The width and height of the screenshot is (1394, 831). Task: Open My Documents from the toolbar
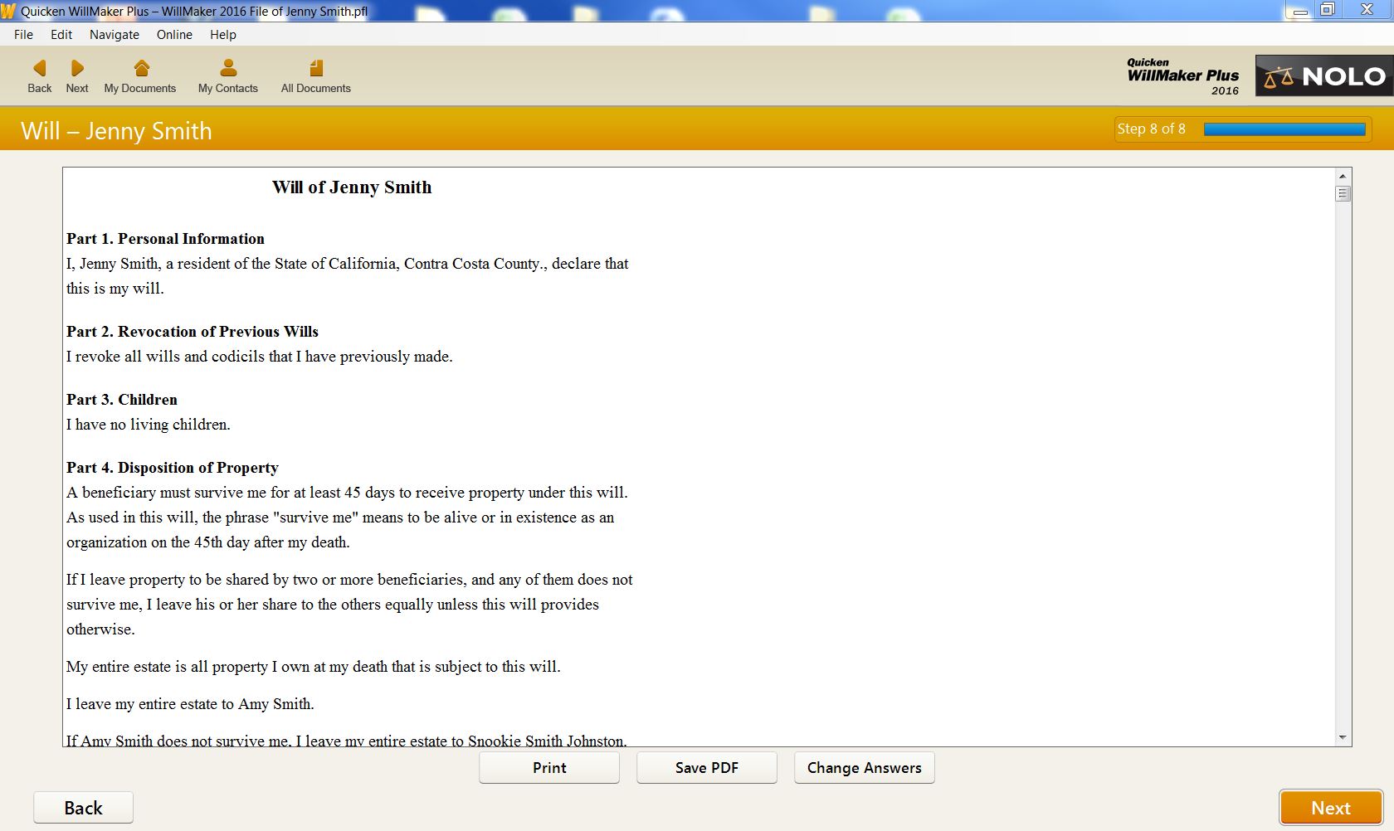tap(139, 75)
